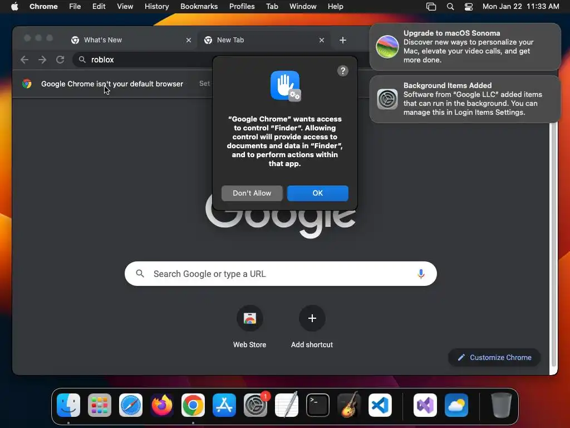Open the View menu

coord(125,7)
